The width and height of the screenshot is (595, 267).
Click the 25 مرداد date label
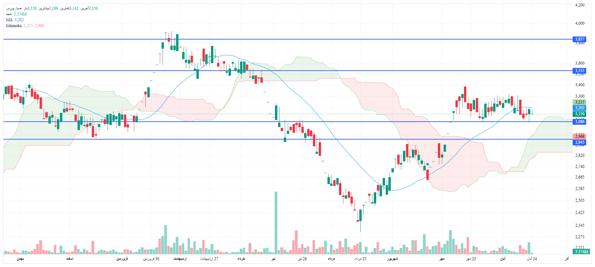click(360, 259)
